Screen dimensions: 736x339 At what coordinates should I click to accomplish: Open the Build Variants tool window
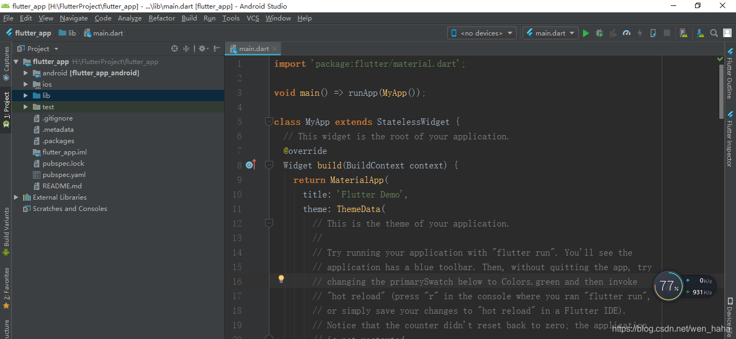tap(6, 231)
